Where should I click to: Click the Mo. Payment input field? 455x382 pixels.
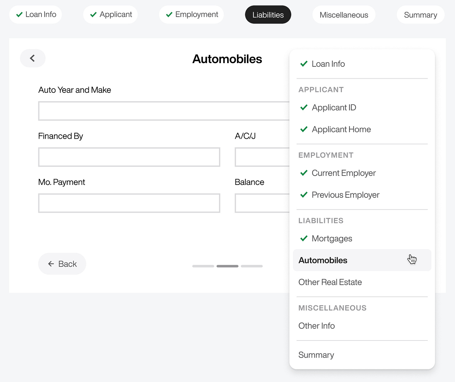click(129, 203)
